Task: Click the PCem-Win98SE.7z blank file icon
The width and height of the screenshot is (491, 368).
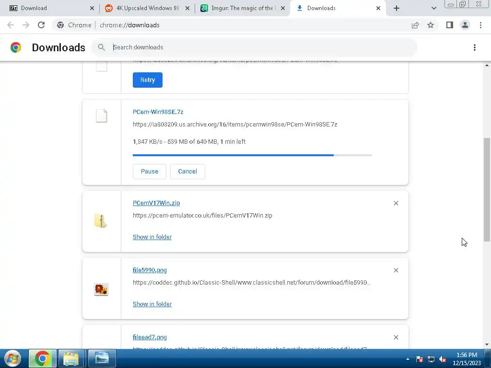Action: tap(102, 116)
